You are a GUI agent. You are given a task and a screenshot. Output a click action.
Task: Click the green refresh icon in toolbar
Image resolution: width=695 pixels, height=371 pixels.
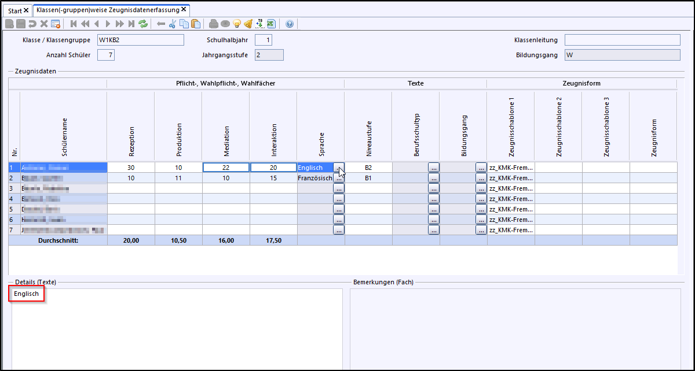tap(143, 24)
